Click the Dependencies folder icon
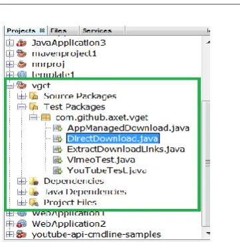This screenshot has height=242, width=240. click(34, 181)
